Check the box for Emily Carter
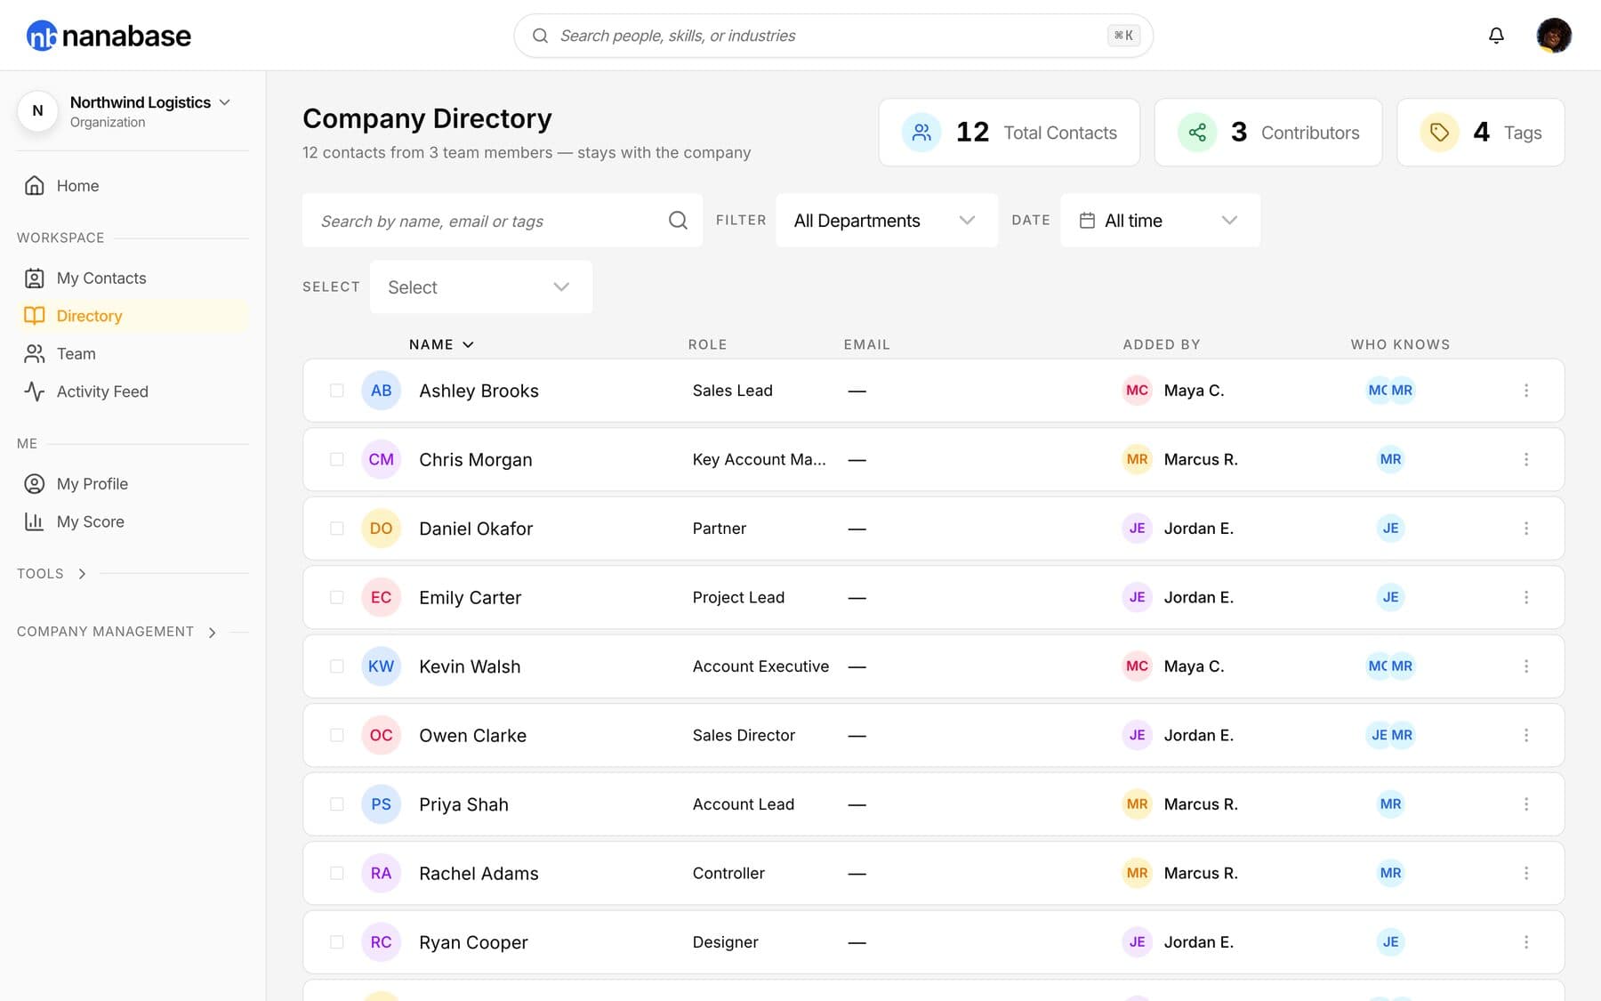Image resolution: width=1601 pixels, height=1001 pixels. (337, 597)
